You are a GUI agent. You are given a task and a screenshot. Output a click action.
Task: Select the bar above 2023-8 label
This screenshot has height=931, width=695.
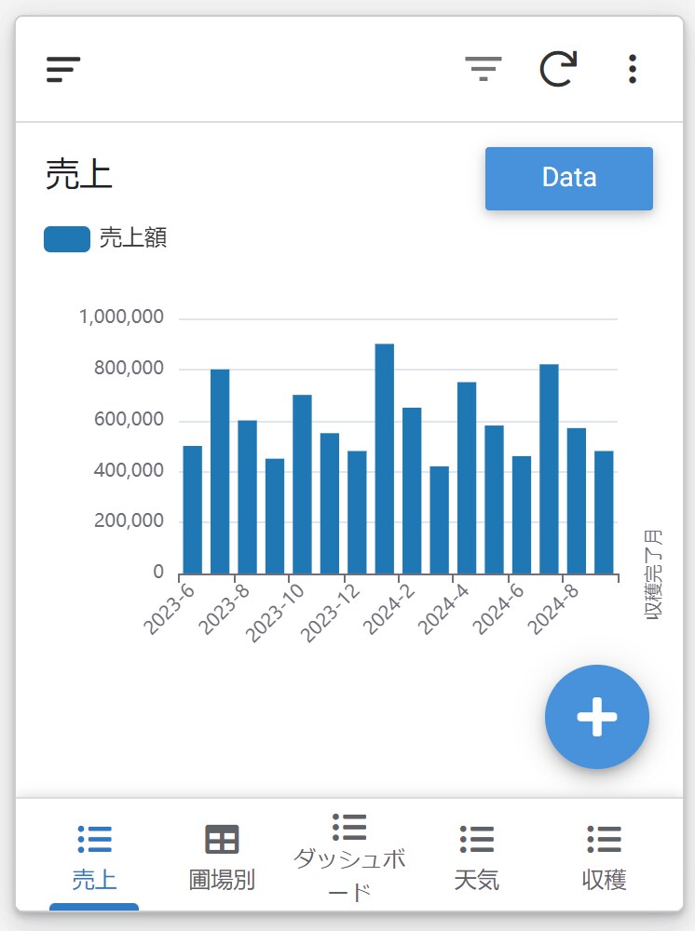pos(247,497)
